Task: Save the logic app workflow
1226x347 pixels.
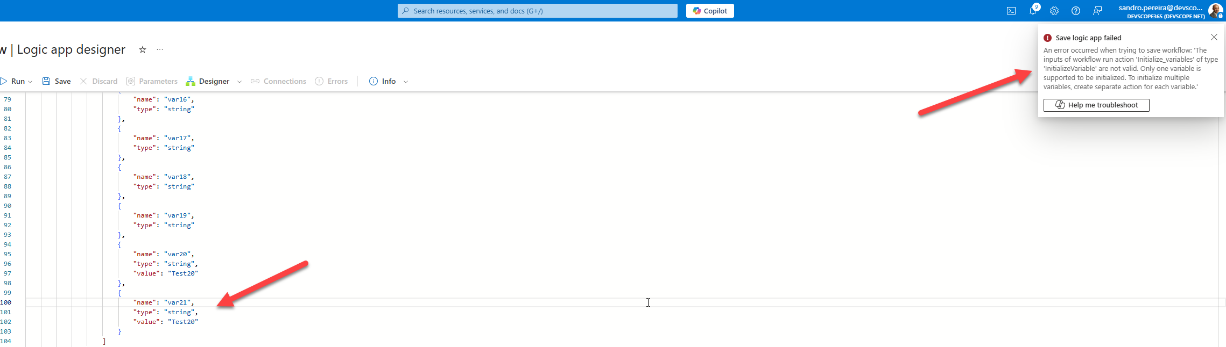Action: click(x=57, y=81)
